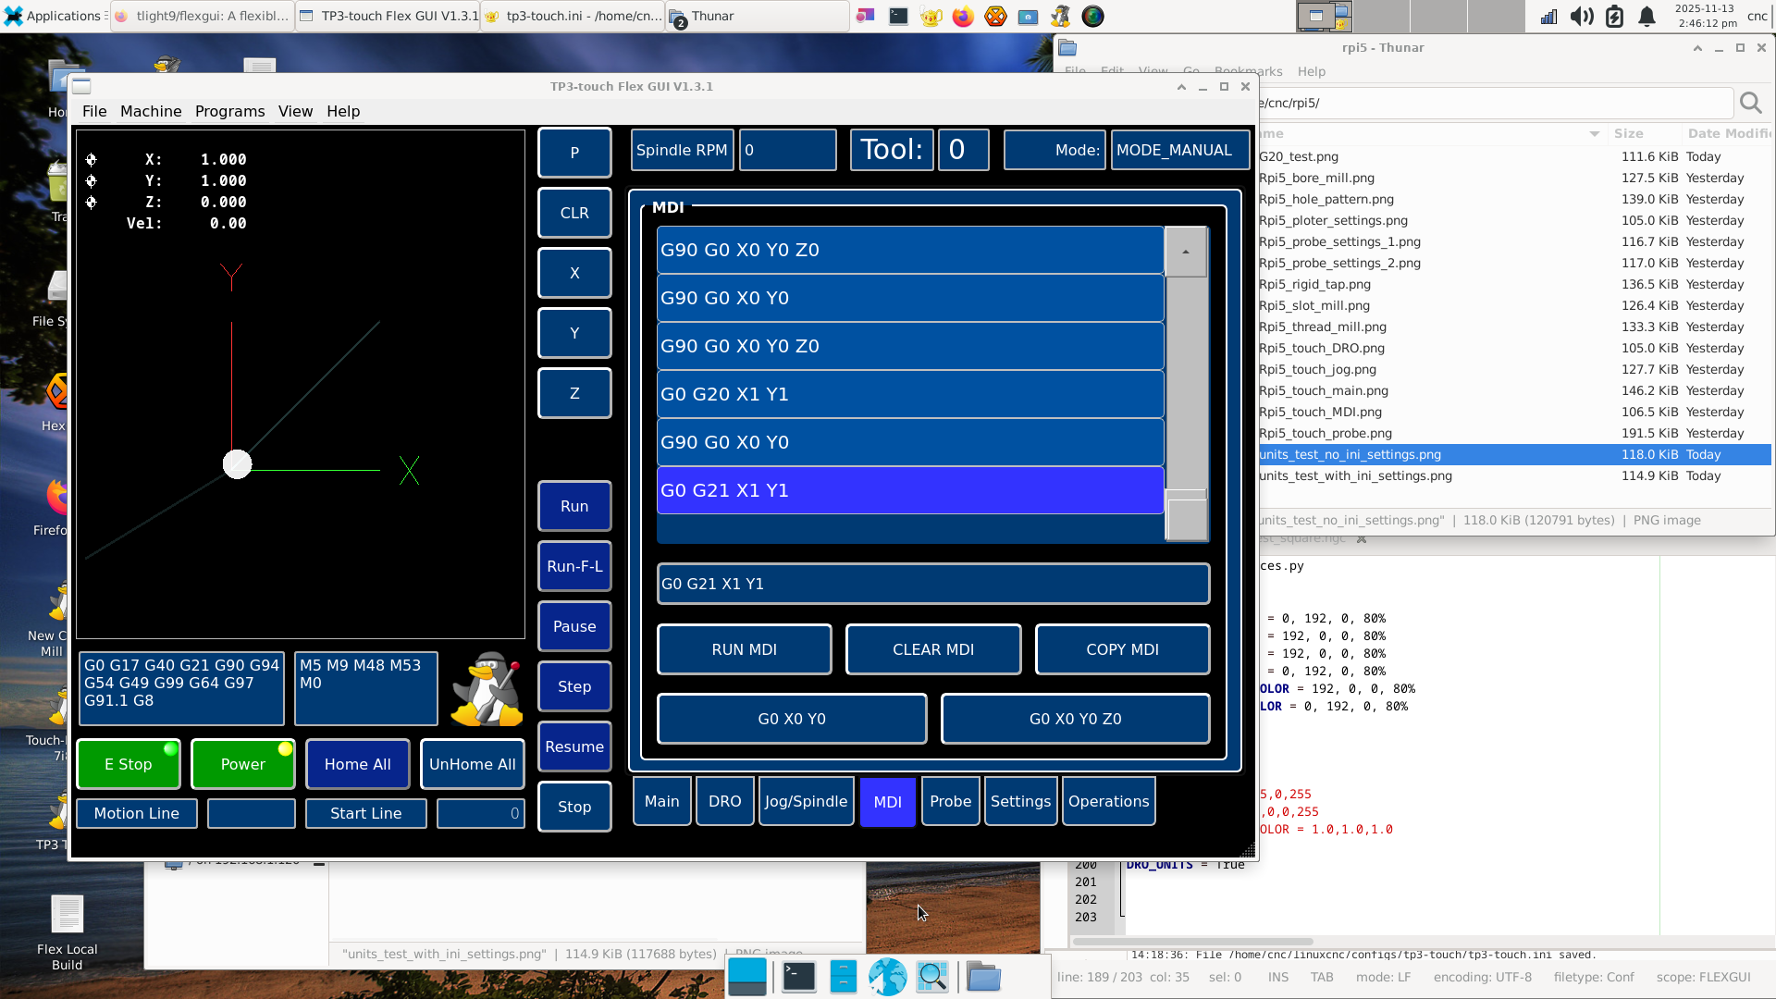
Task: Click the X axis home indicator icon
Action: point(91,159)
